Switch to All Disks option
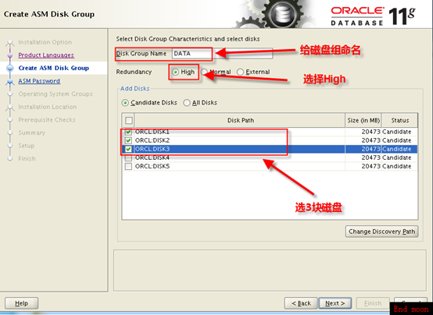 pyautogui.click(x=187, y=103)
